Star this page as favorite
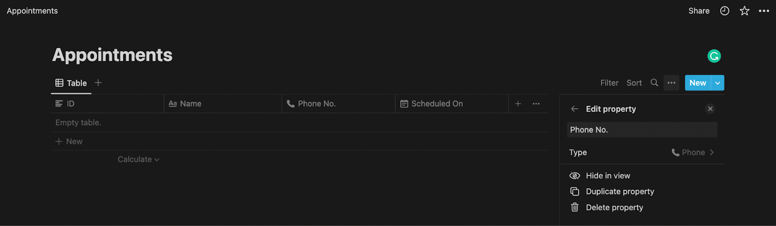 (x=744, y=11)
